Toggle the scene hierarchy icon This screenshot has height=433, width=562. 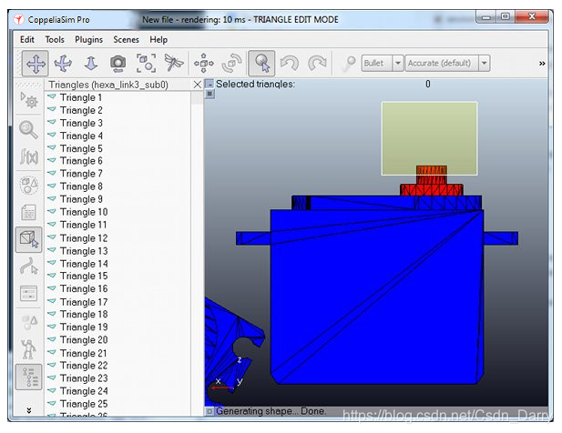[28, 377]
